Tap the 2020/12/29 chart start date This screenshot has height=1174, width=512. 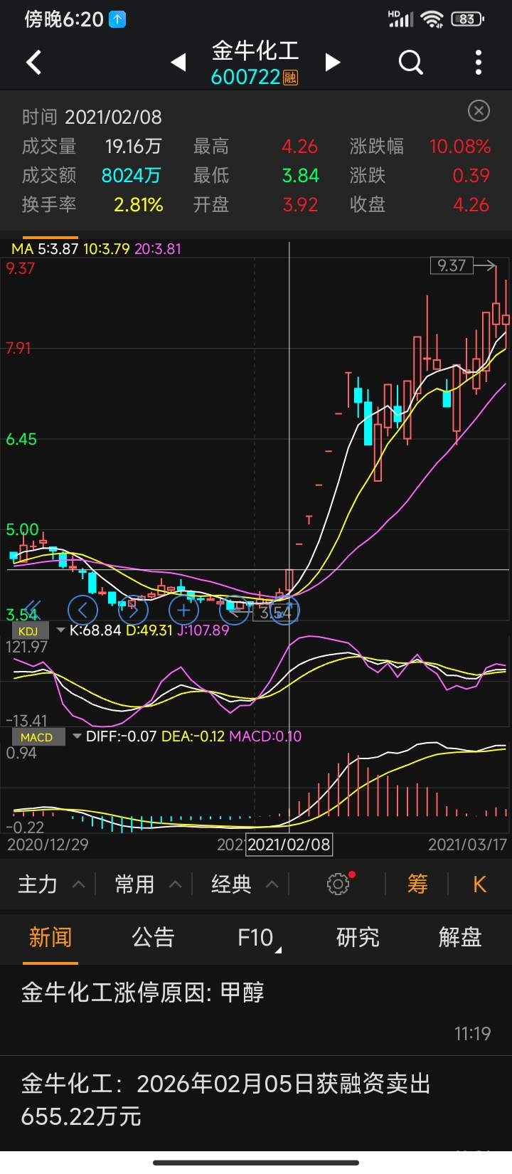48,845
